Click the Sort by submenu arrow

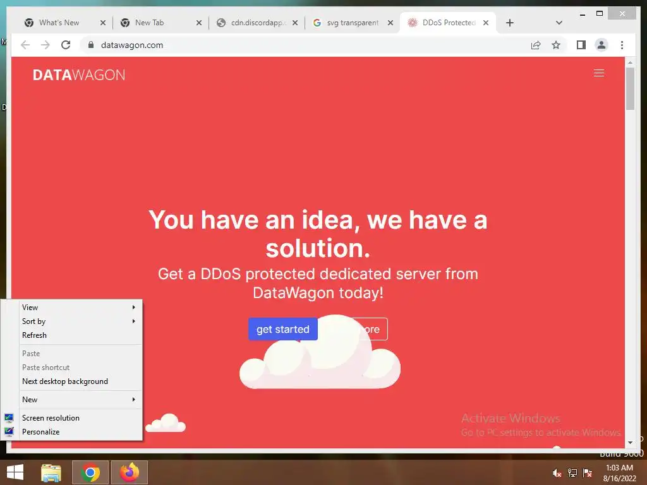[134, 321]
